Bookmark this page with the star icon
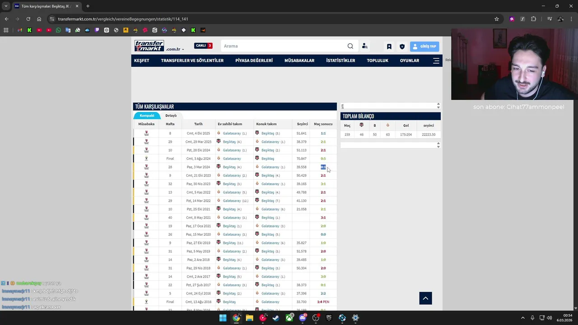The width and height of the screenshot is (578, 325). click(x=497, y=19)
